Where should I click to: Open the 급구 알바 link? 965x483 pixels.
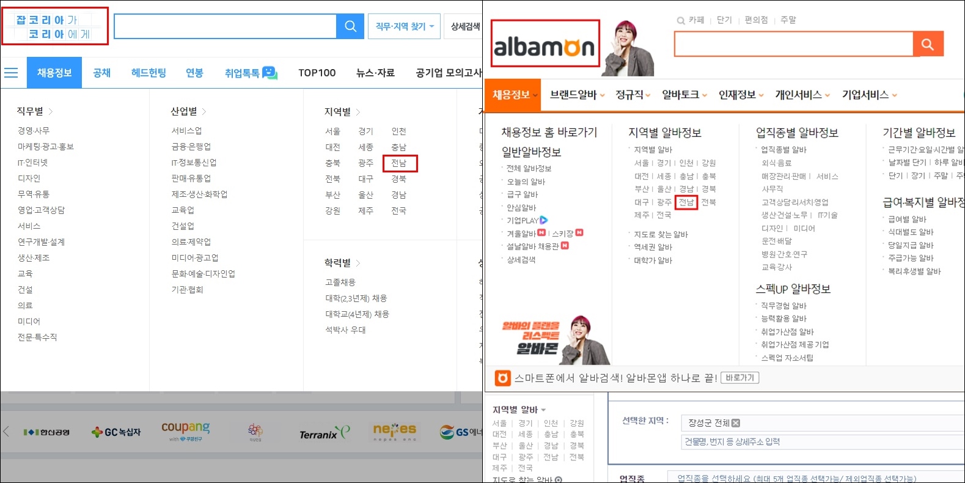pos(522,194)
